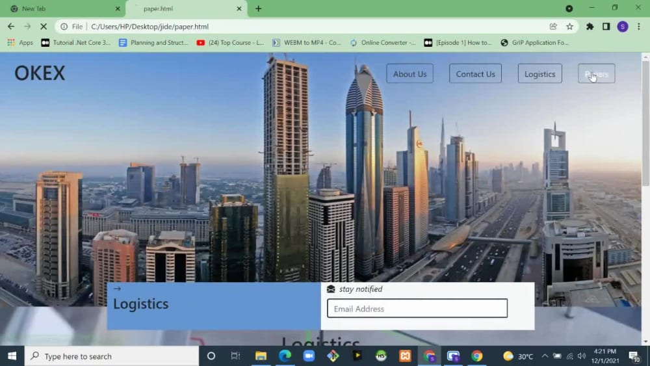Open the Extensions puzzle icon

(590, 27)
